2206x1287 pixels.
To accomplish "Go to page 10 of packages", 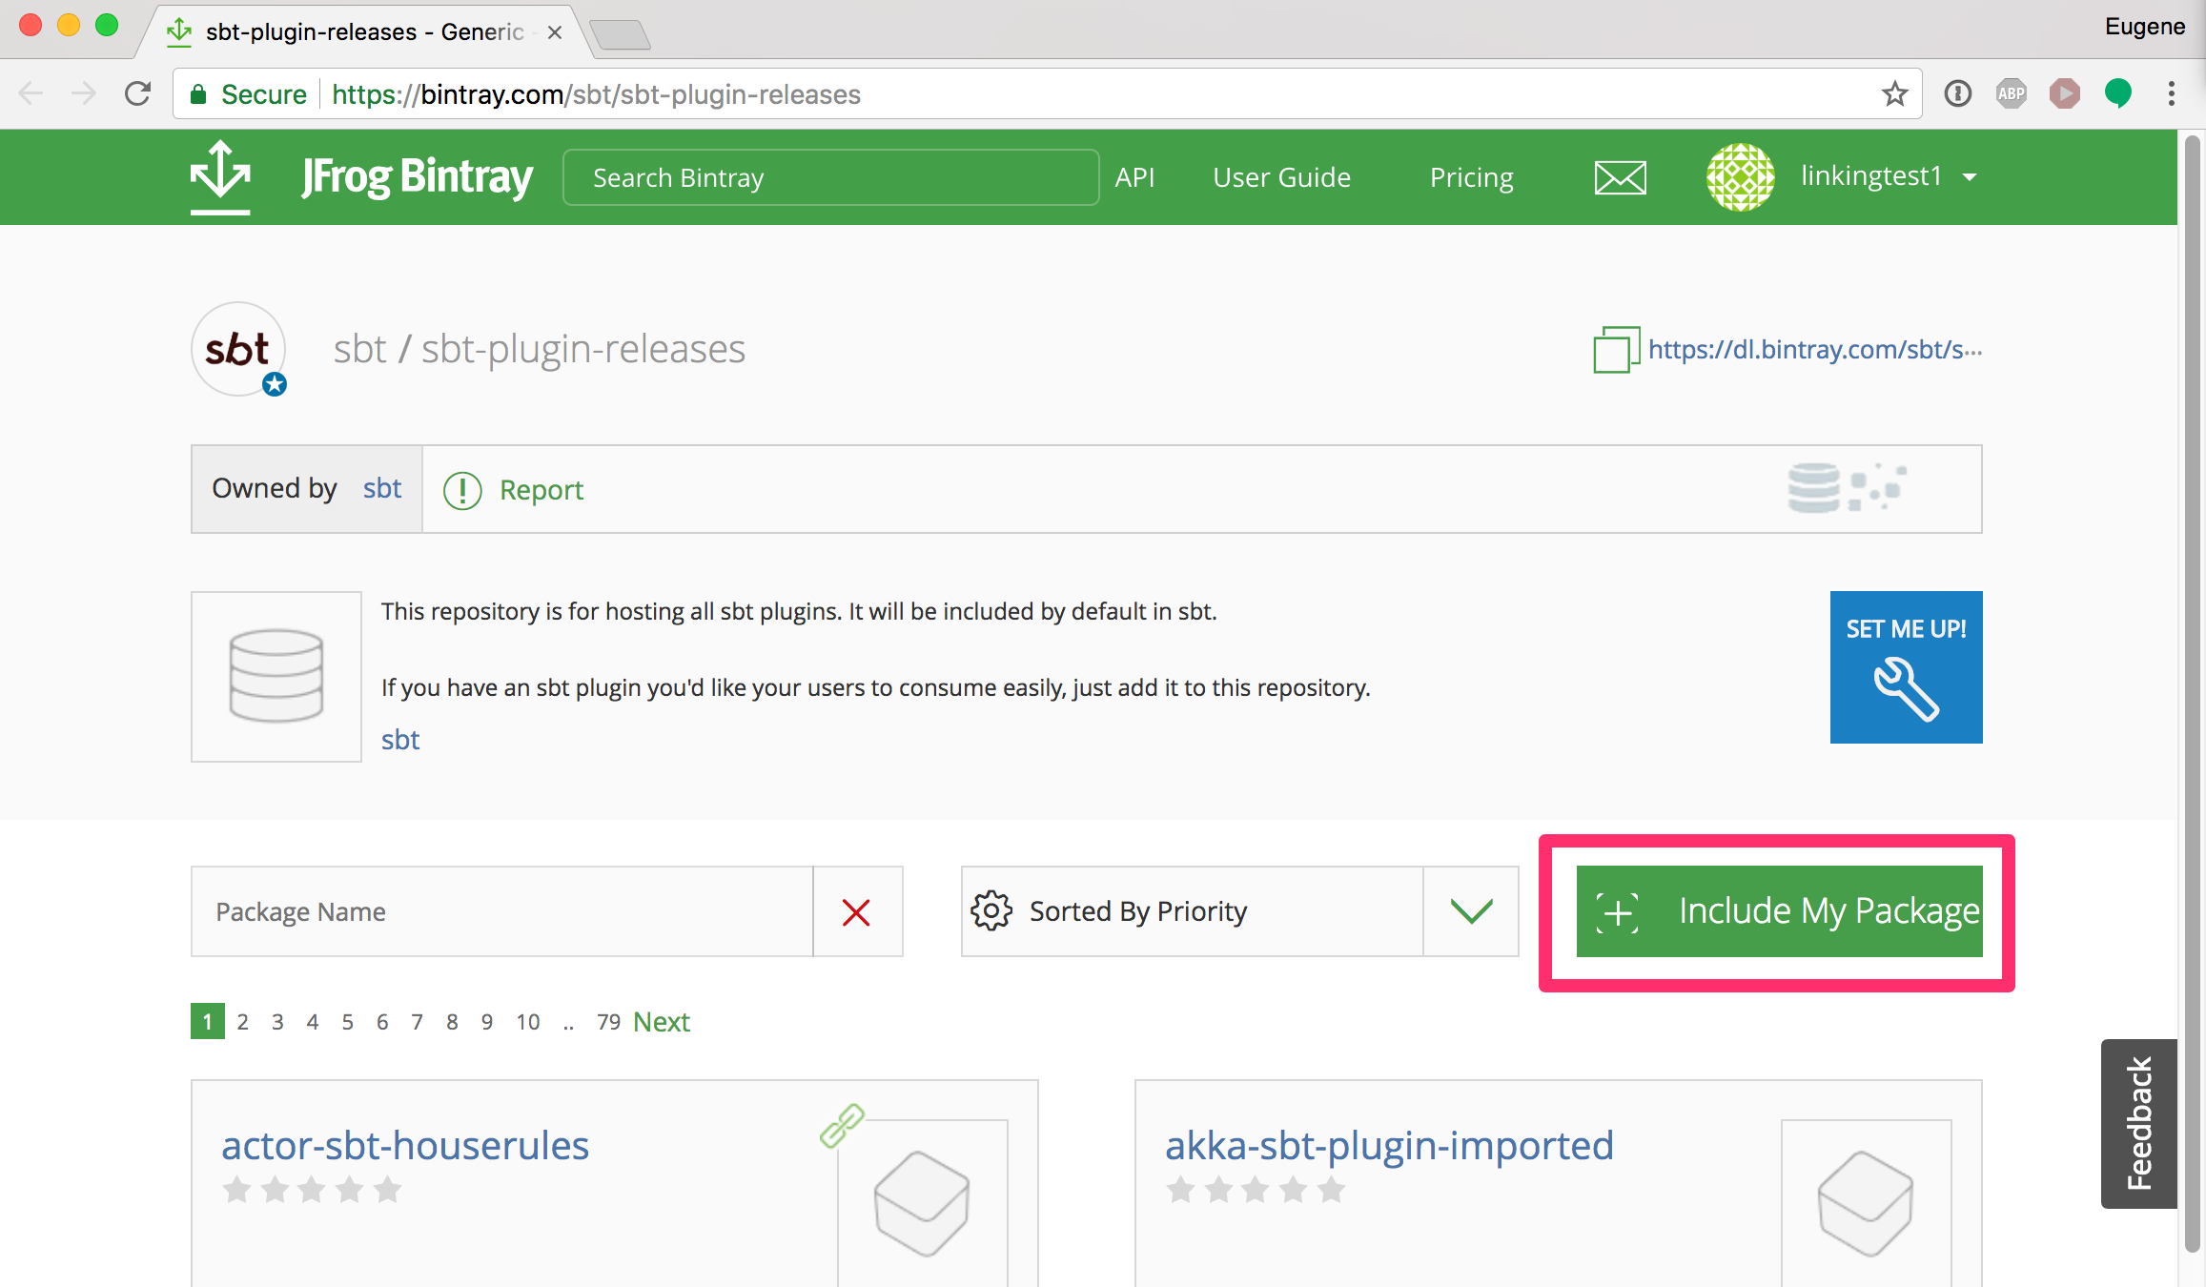I will click(x=528, y=1022).
